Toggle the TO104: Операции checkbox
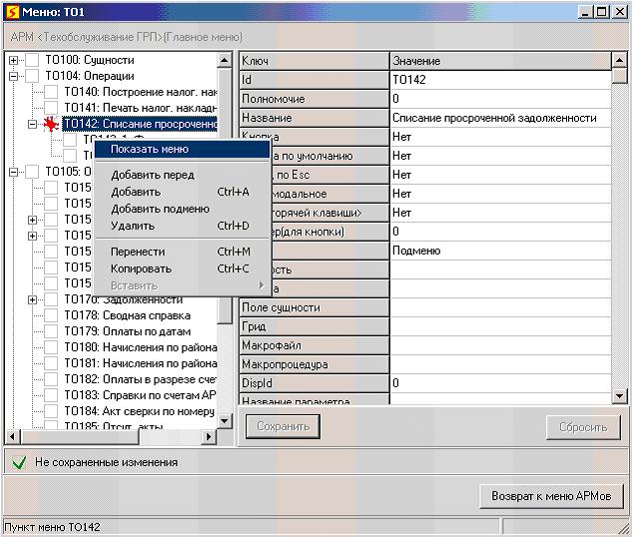 (x=32, y=77)
